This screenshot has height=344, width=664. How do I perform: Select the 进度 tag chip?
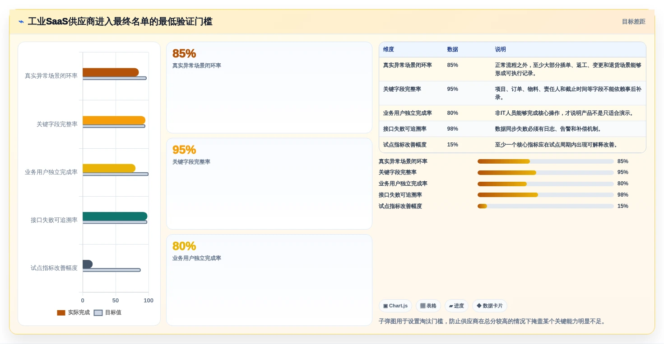[456, 306]
